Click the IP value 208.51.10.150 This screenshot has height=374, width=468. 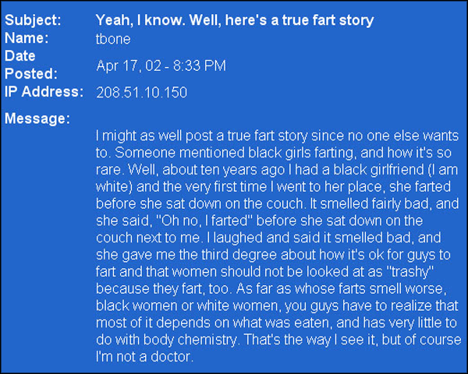point(141,93)
